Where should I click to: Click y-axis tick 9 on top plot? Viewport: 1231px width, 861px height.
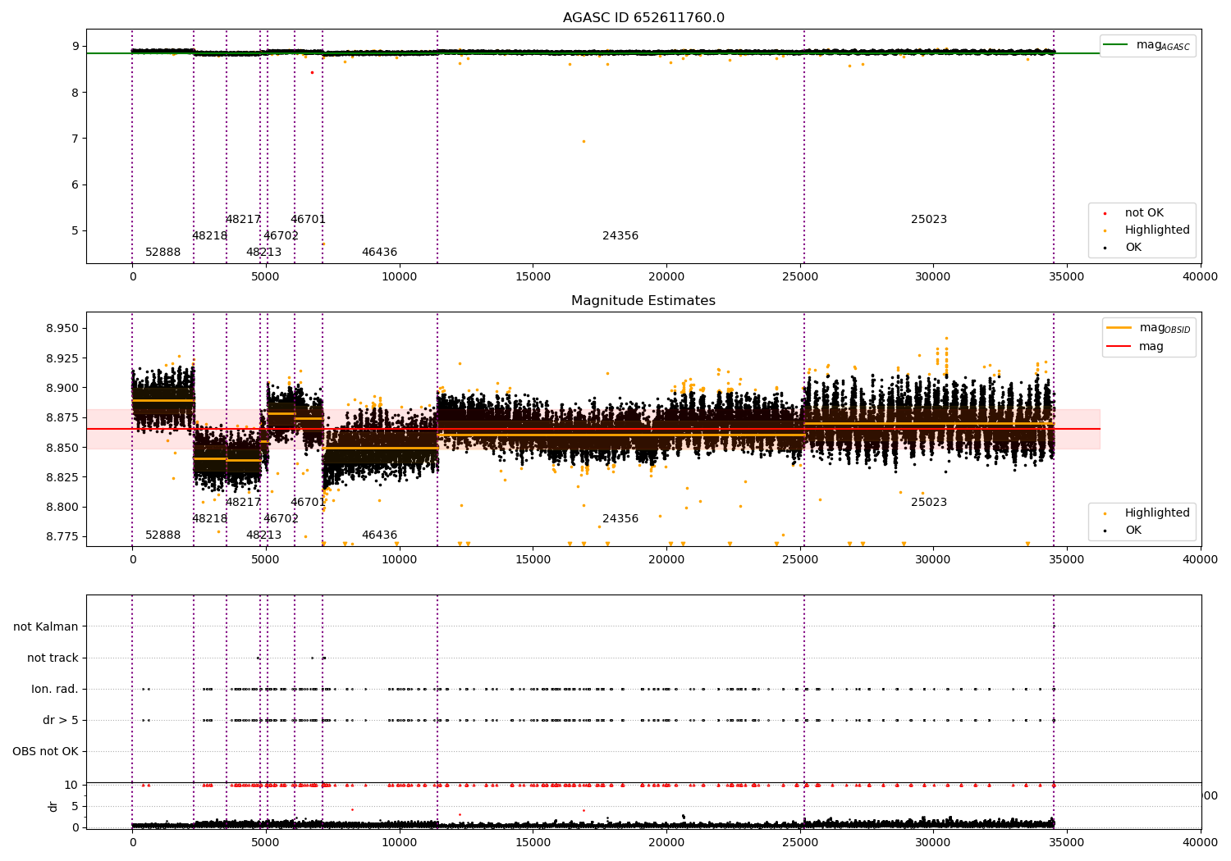point(75,47)
